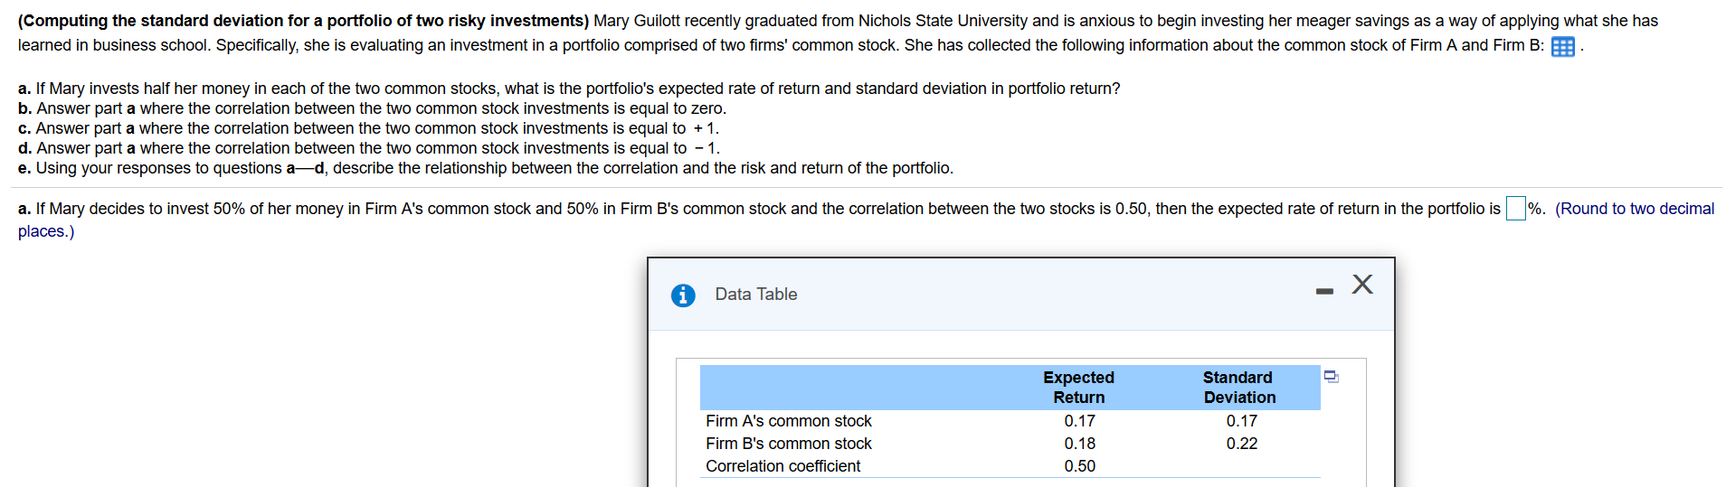Image resolution: width=1726 pixels, height=487 pixels.
Task: Select Firm B's expected return value 0.18
Action: (x=1079, y=444)
